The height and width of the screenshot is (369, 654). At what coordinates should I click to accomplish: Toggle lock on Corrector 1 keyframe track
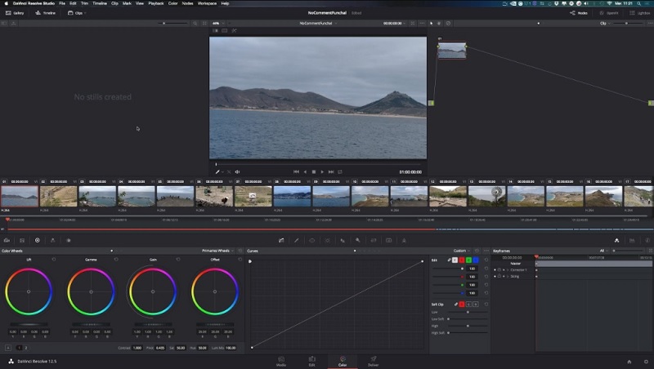[x=499, y=270]
